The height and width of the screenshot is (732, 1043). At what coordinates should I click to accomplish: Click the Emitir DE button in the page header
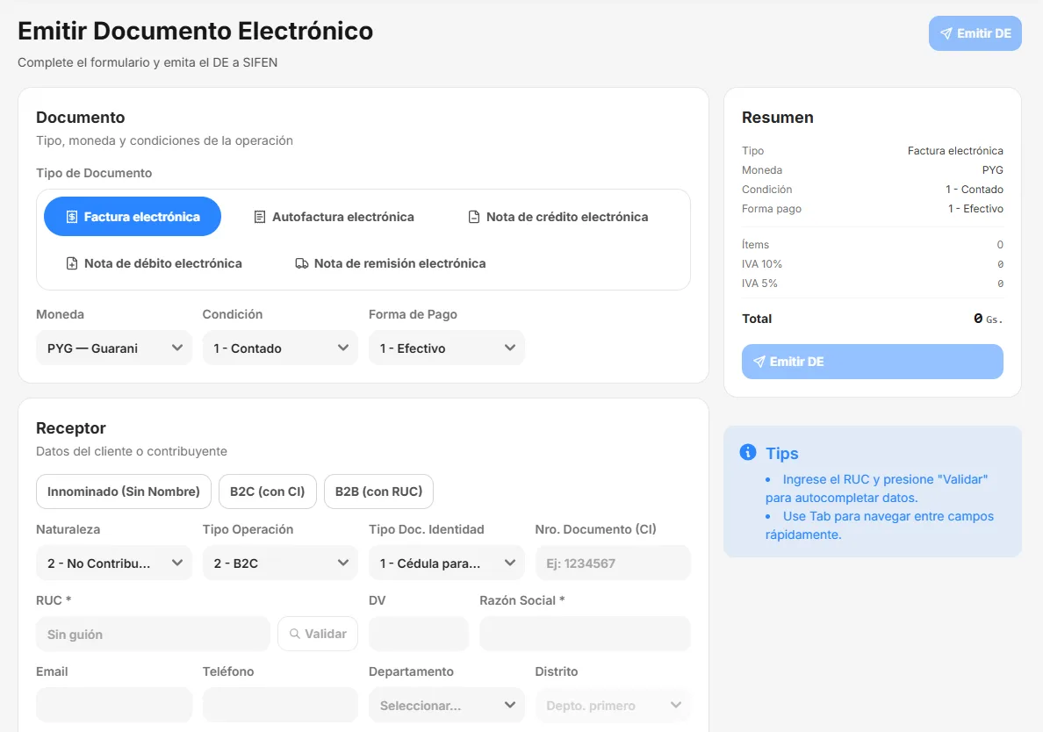coord(975,33)
